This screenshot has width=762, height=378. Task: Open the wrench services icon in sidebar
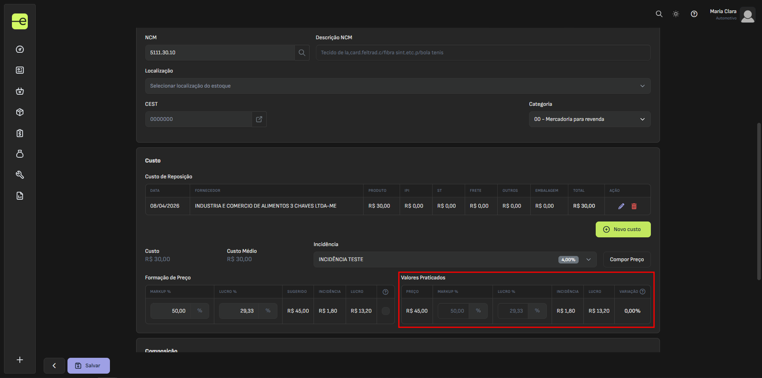(x=20, y=175)
